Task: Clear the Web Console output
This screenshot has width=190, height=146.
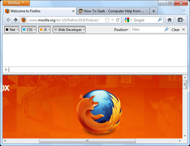Action: (x=175, y=30)
